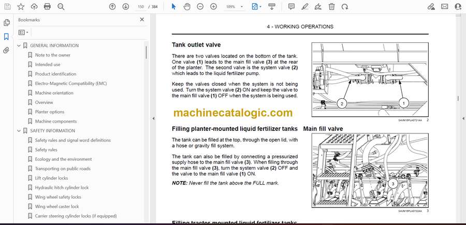Screen dimensions: 466x225
Task: Open the Intended use bookmark
Action: click(x=48, y=65)
